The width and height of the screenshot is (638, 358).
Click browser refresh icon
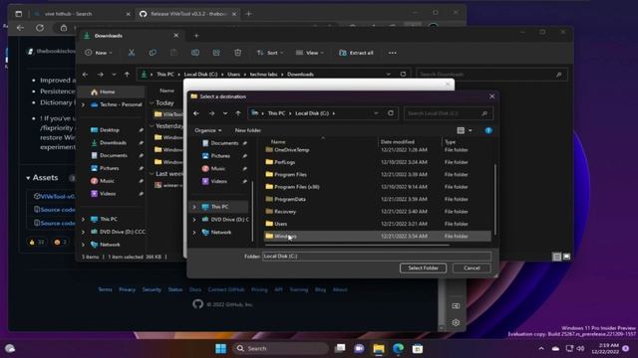click(x=40, y=28)
